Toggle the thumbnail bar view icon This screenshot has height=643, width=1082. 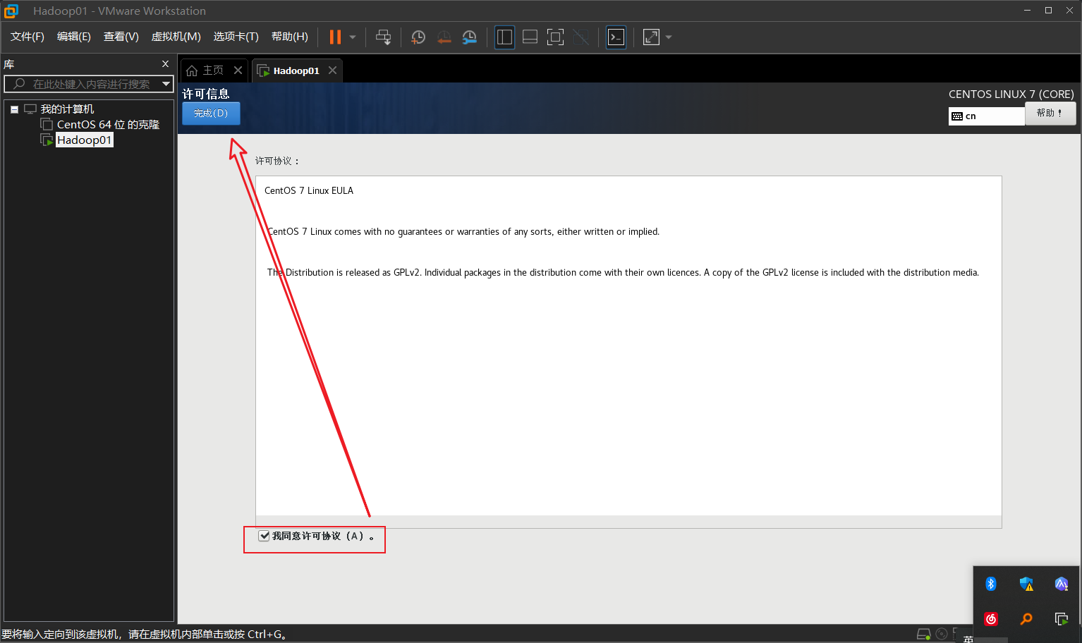tap(530, 37)
